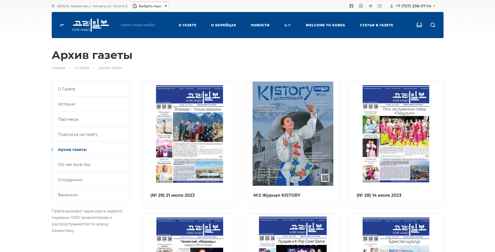Open the О ГАЗЕТЕ menu

point(188,25)
